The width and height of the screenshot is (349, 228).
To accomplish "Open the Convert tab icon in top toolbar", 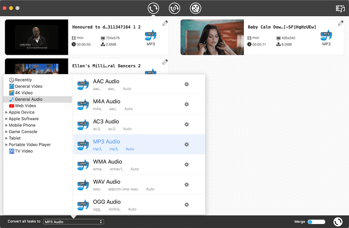I will tap(153, 8).
